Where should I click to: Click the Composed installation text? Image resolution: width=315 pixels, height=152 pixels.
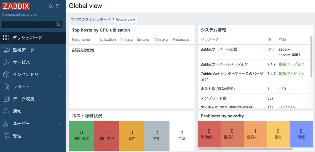coord(20,15)
